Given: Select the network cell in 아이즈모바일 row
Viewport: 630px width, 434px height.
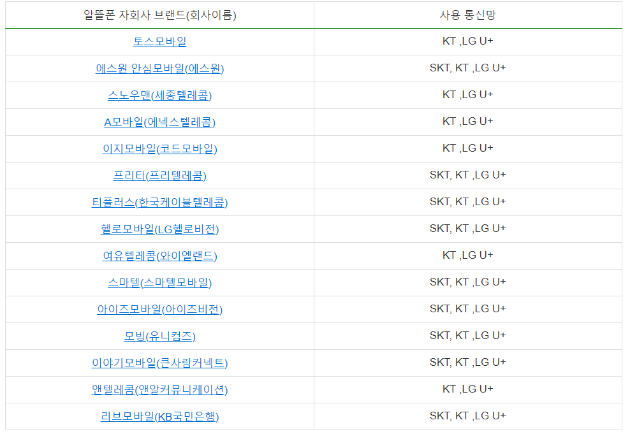Looking at the screenshot, I should (x=467, y=309).
